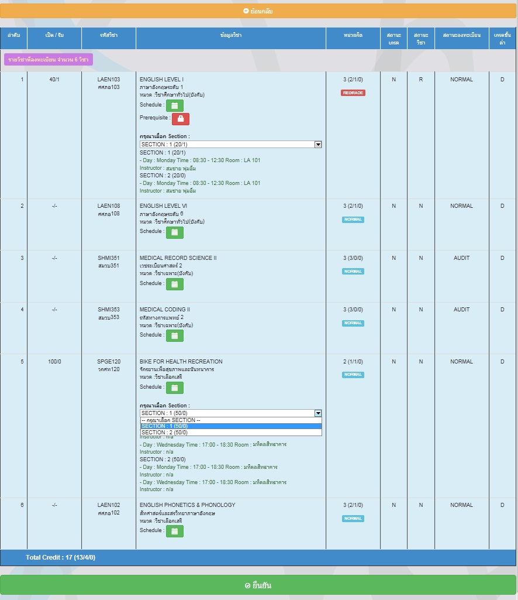This screenshot has width=518, height=600.
Task: Click the NORMAL badge for ENGLISH LEVEL VI
Action: 353,220
